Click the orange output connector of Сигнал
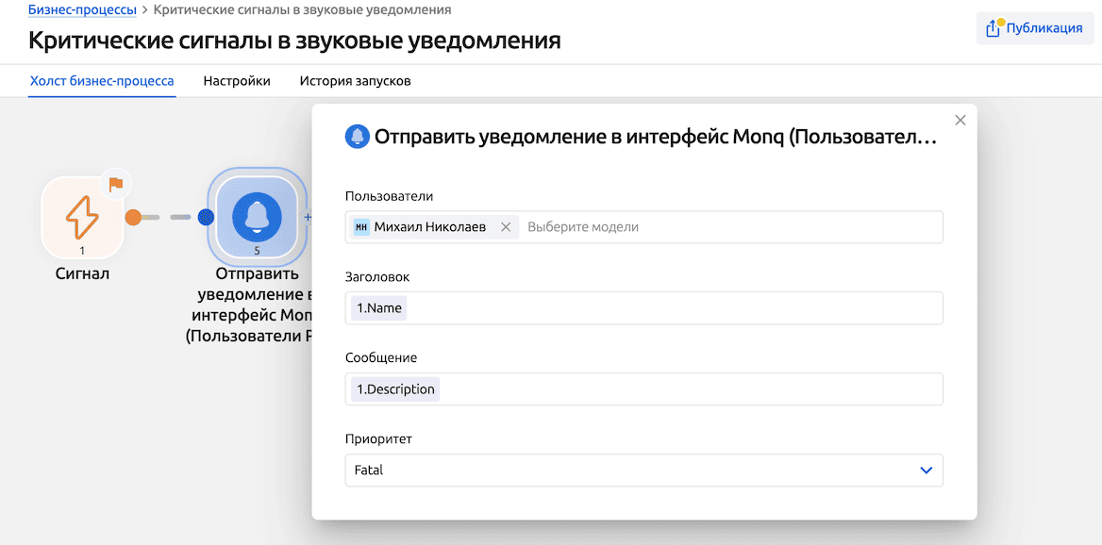Image resolution: width=1102 pixels, height=545 pixels. coord(133,218)
